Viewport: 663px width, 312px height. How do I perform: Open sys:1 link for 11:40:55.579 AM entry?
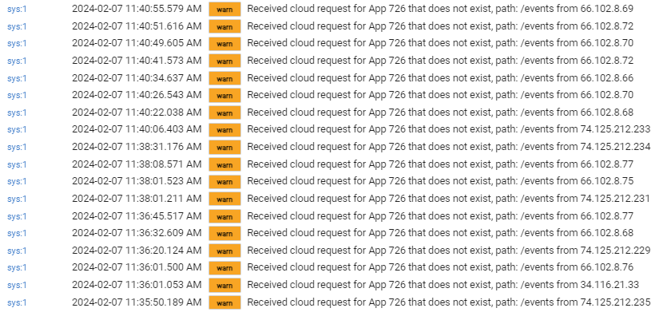click(x=17, y=9)
